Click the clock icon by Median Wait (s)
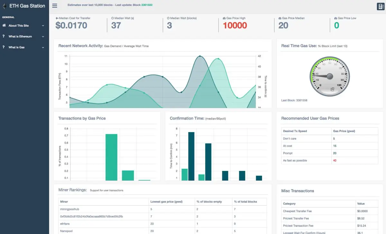The image size is (386, 234). pos(113,18)
